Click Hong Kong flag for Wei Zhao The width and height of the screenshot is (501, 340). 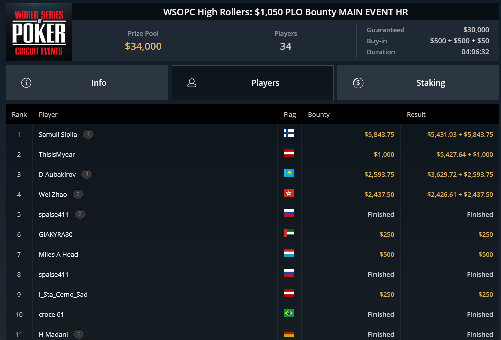coord(289,193)
